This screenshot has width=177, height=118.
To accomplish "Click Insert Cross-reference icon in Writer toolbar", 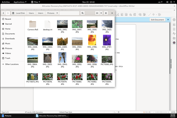I will (135, 15).
